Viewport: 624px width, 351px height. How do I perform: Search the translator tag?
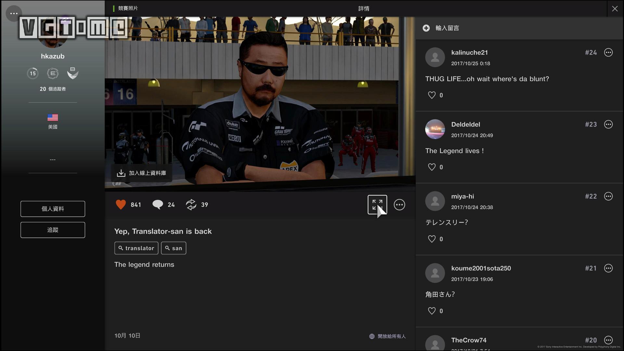(x=136, y=248)
